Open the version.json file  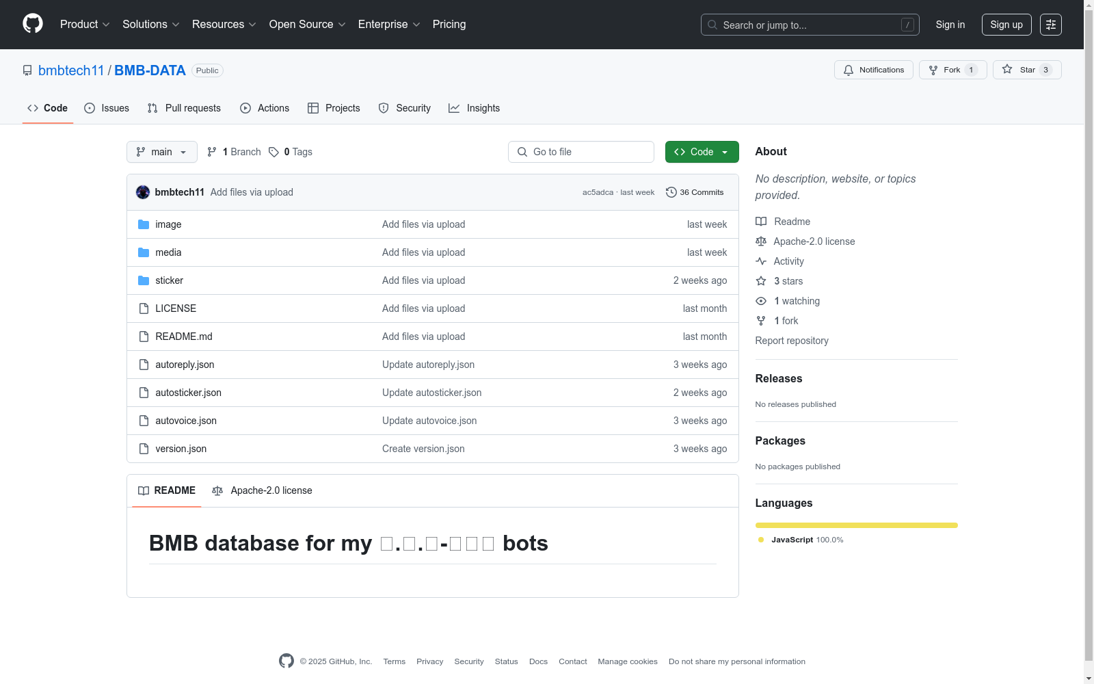point(181,449)
